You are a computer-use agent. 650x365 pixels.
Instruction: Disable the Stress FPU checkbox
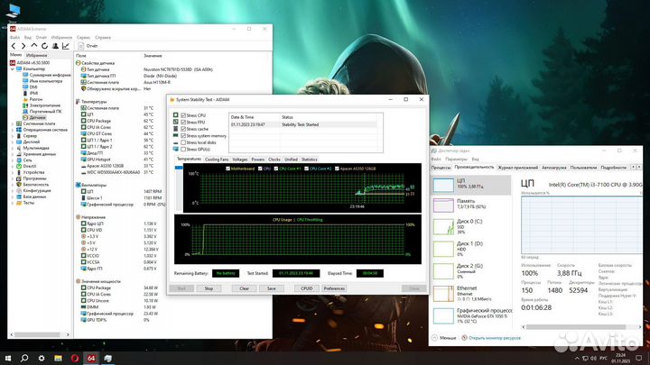[x=183, y=122]
